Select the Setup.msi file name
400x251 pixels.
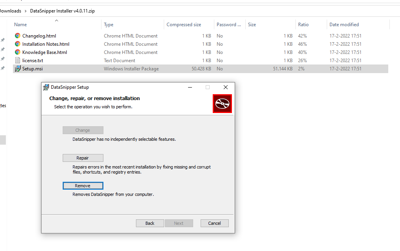tap(33, 68)
